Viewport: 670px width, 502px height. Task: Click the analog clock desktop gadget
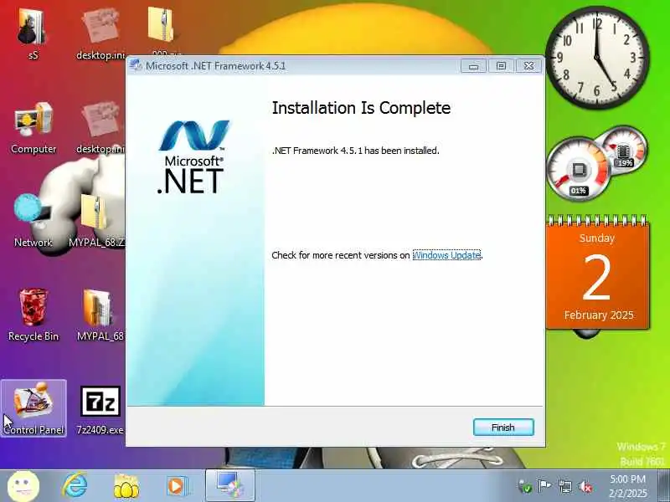(597, 56)
